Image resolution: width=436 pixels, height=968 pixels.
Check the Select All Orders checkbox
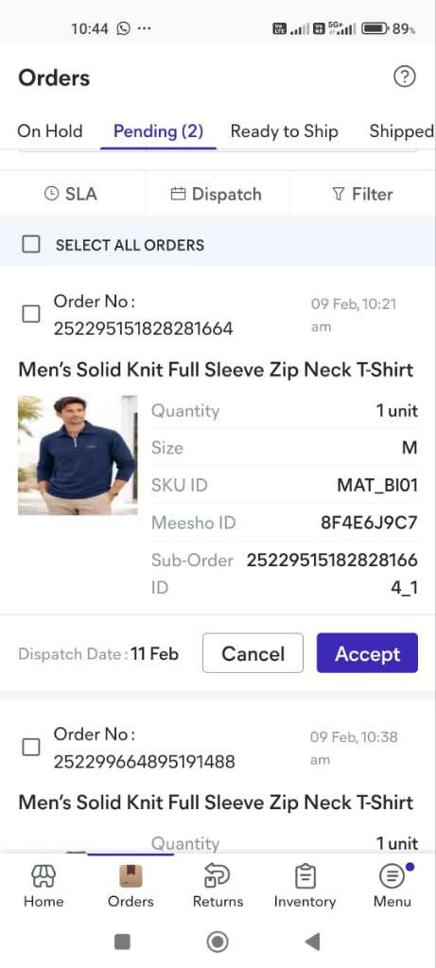31,245
